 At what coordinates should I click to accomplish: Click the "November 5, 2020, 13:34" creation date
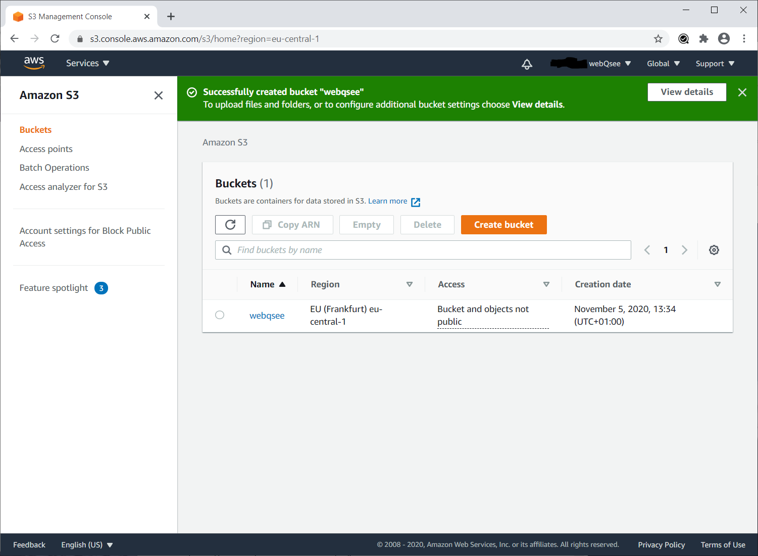(x=625, y=309)
